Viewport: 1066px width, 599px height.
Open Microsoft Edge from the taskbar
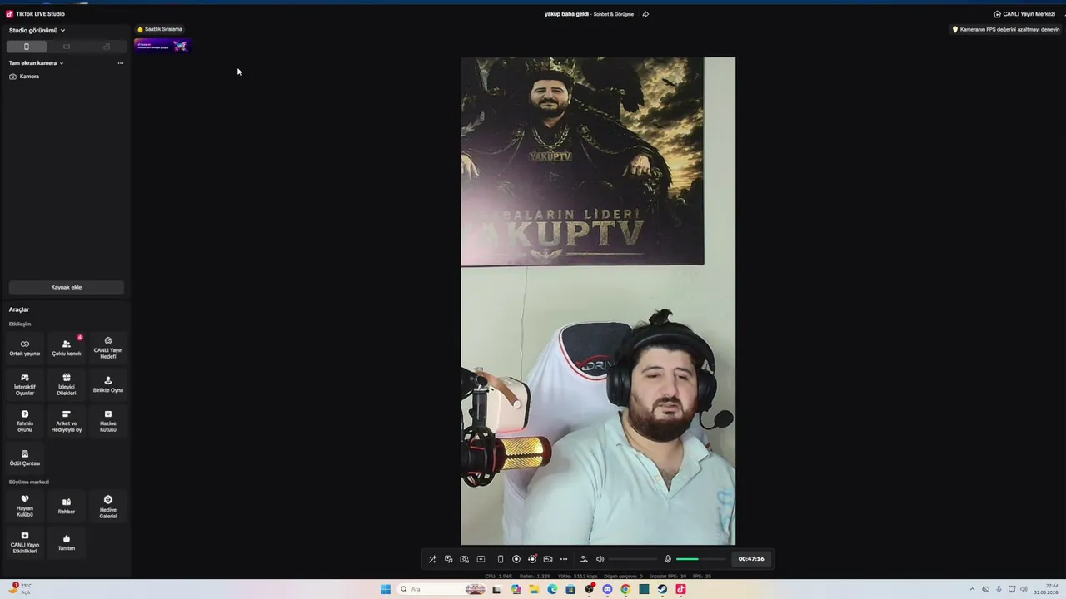pyautogui.click(x=552, y=589)
